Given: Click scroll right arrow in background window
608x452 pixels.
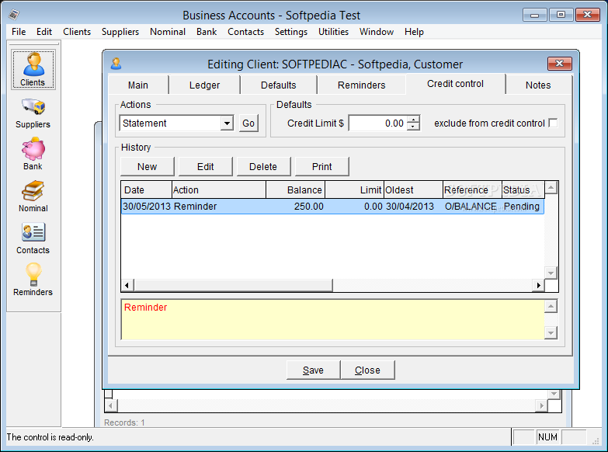Looking at the screenshot, I should (542, 406).
